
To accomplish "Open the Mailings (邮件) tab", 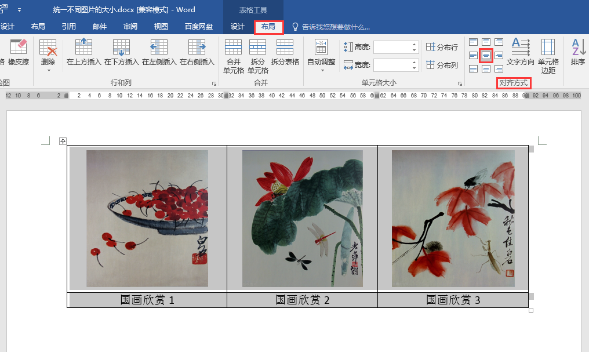I will pos(100,27).
